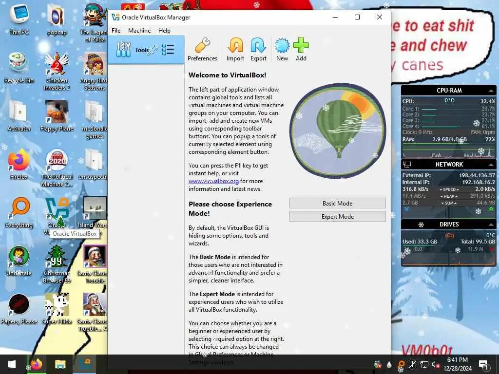The width and height of the screenshot is (499, 374).
Task: Select the Activator folder icon
Action: click(19, 116)
